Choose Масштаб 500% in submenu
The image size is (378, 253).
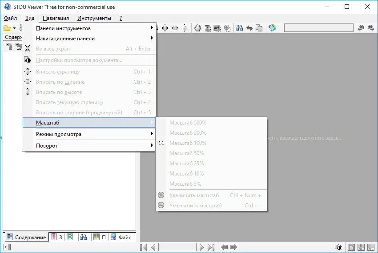click(x=211, y=123)
